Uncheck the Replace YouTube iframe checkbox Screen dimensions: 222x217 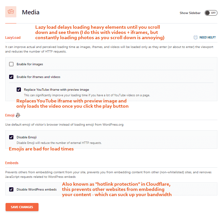click(19, 89)
